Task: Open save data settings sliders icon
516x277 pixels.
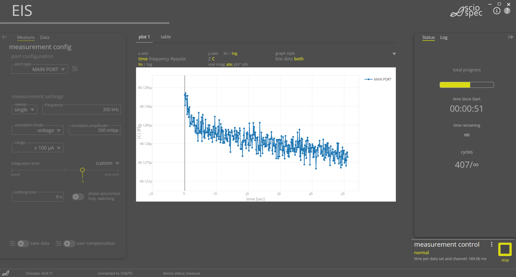Action: click(12, 244)
